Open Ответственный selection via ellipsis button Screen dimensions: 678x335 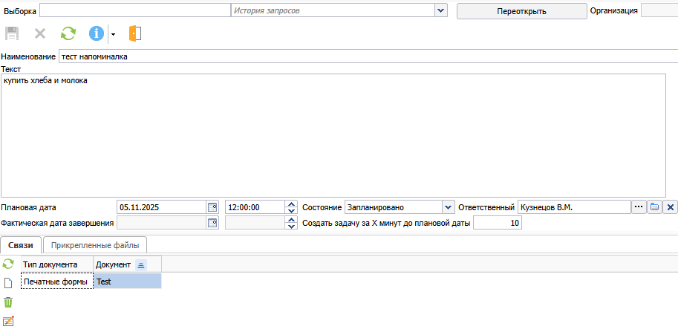point(638,207)
